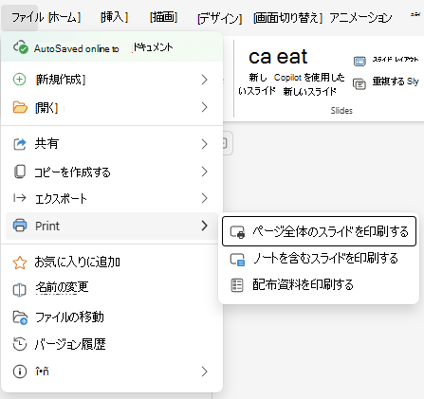Click the コピーを作成する copy icon
The image size is (424, 399).
(20, 172)
